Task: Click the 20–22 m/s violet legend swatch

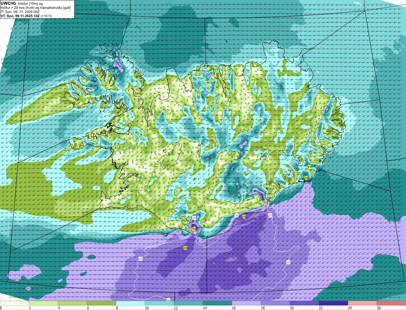Action: (x=304, y=303)
